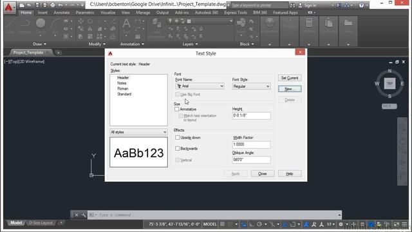
Task: Click the workspace switching gear icon
Action: (341, 224)
